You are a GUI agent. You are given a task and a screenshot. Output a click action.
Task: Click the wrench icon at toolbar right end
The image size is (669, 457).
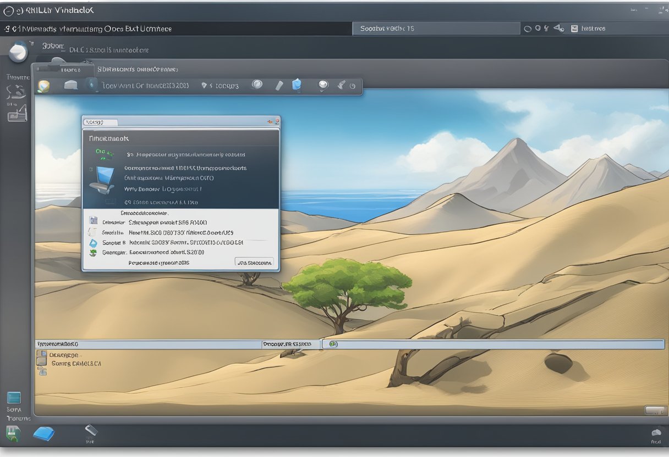pos(341,85)
